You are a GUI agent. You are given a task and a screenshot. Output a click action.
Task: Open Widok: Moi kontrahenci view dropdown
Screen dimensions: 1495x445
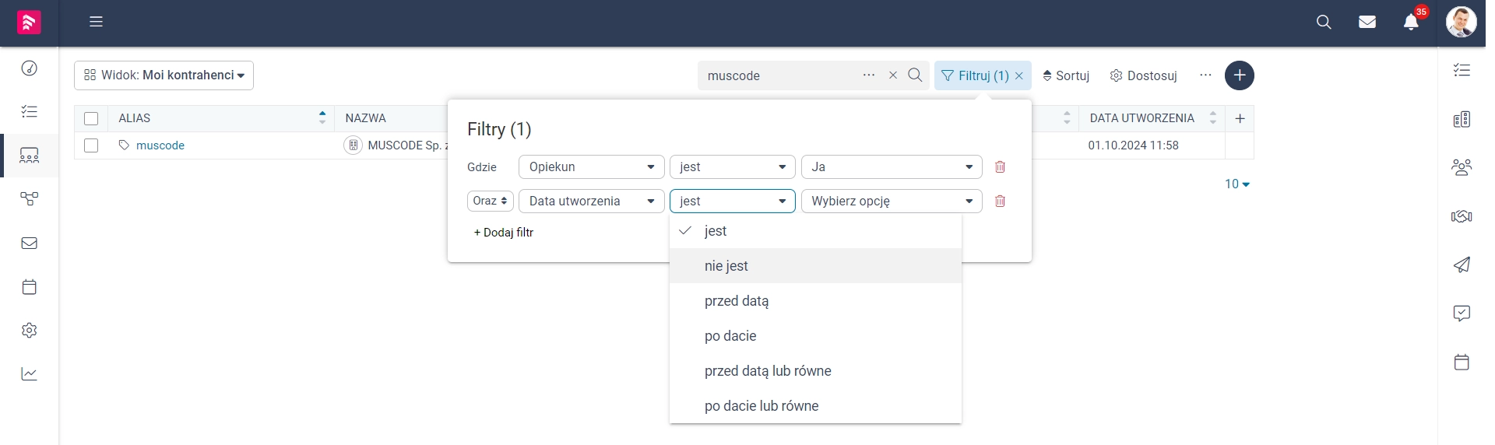tap(164, 75)
